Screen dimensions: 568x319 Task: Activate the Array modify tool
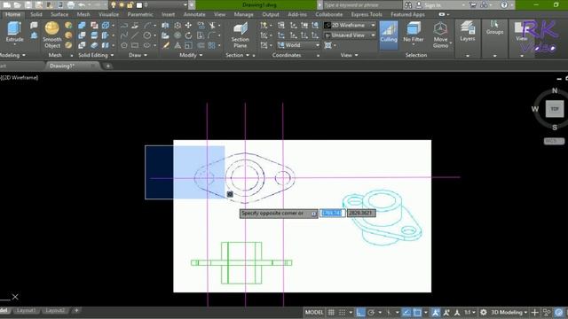click(x=212, y=45)
